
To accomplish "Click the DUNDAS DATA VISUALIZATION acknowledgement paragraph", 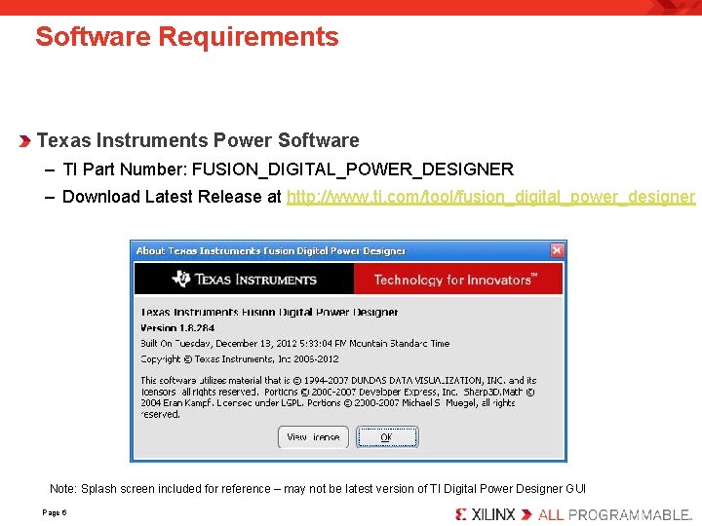I will [338, 397].
